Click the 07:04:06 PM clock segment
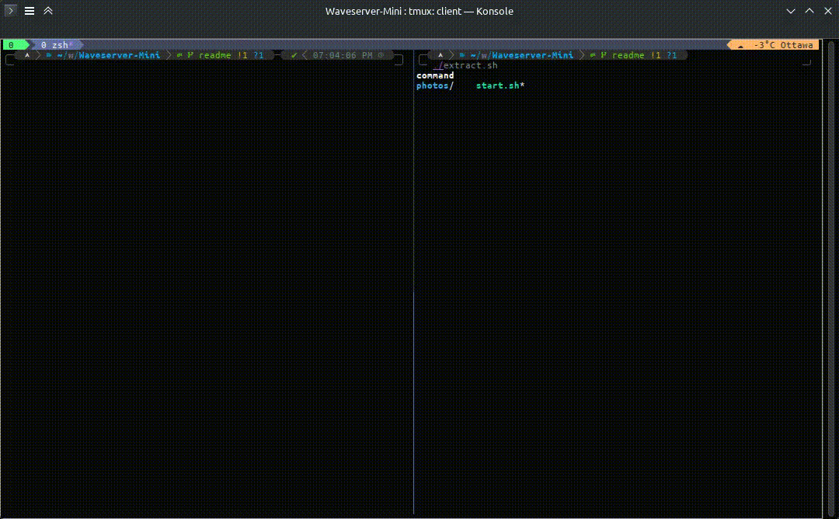The height and width of the screenshot is (519, 839). 342,55
